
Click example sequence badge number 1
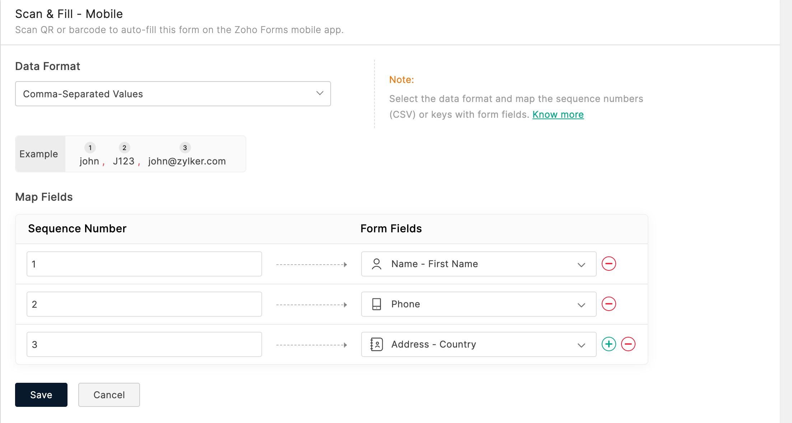click(90, 148)
